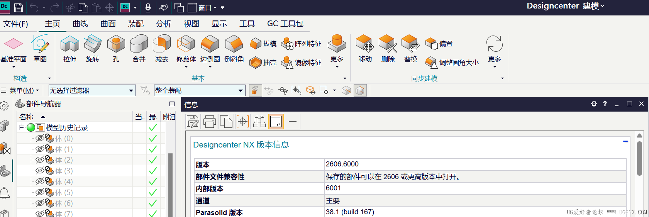
Task: Click the 信息 window vertical scrollbar thumb
Action: (639, 158)
